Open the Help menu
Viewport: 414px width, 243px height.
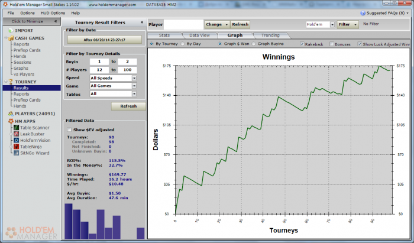click(x=75, y=13)
